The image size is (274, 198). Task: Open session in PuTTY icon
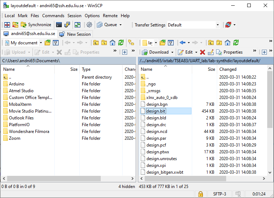(x=67, y=25)
